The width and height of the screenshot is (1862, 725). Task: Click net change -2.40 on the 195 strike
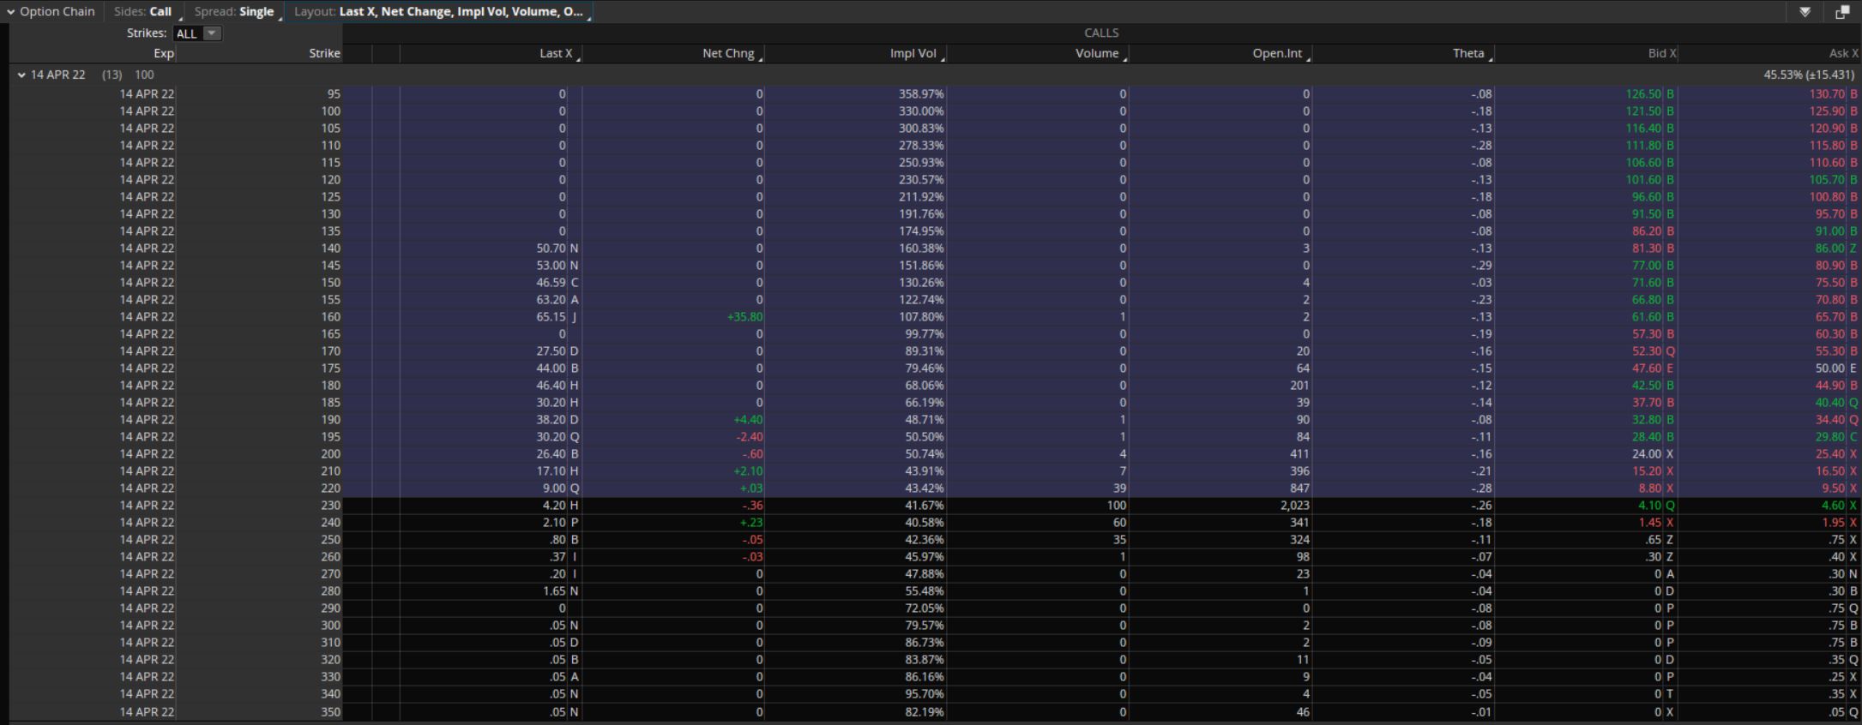pos(750,437)
